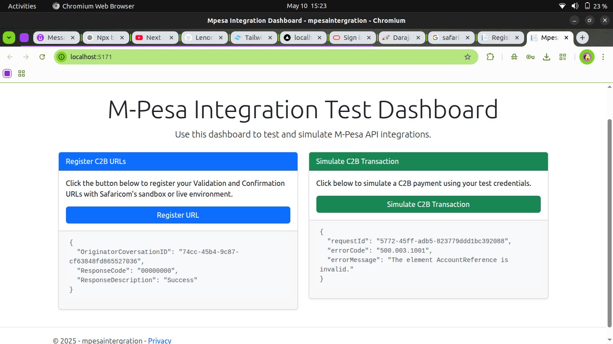This screenshot has width=613, height=344.
Task: Open the apps grid bookmark icon
Action: coord(22,73)
